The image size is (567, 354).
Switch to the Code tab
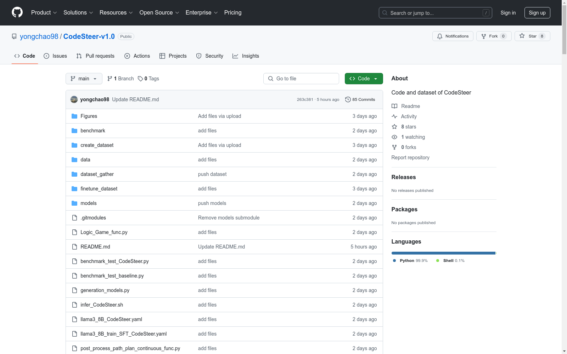[x=25, y=56]
